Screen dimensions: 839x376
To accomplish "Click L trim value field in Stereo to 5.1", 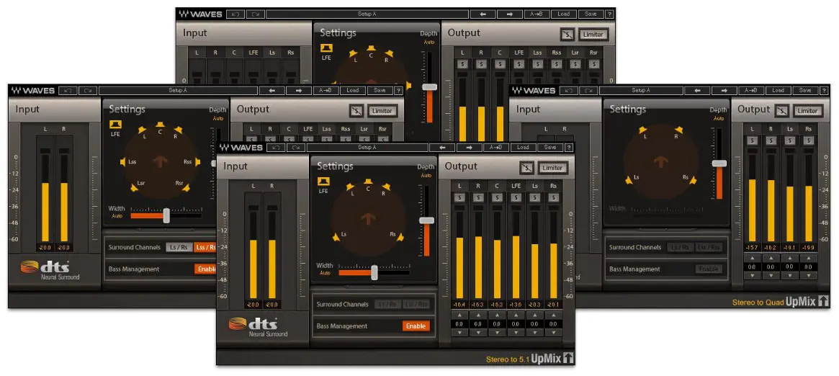I will click(459, 323).
